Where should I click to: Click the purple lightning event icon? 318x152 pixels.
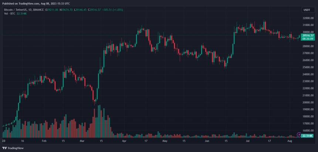pos(299,134)
